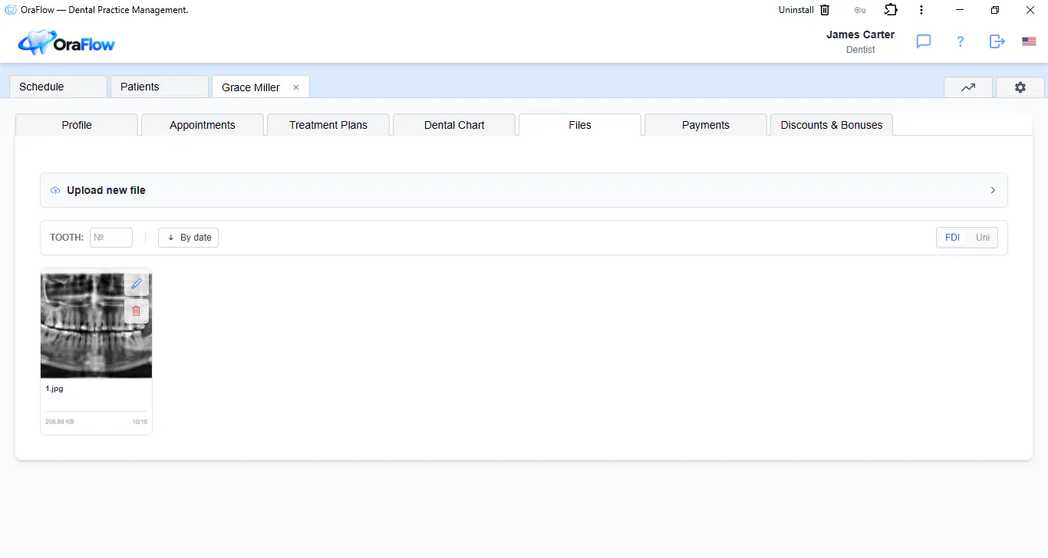This screenshot has width=1048, height=558.
Task: Click the Dentist role label
Action: pyautogui.click(x=861, y=50)
